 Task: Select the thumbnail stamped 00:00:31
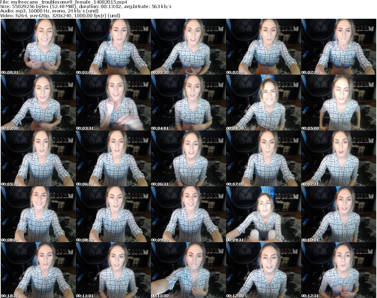(38, 47)
